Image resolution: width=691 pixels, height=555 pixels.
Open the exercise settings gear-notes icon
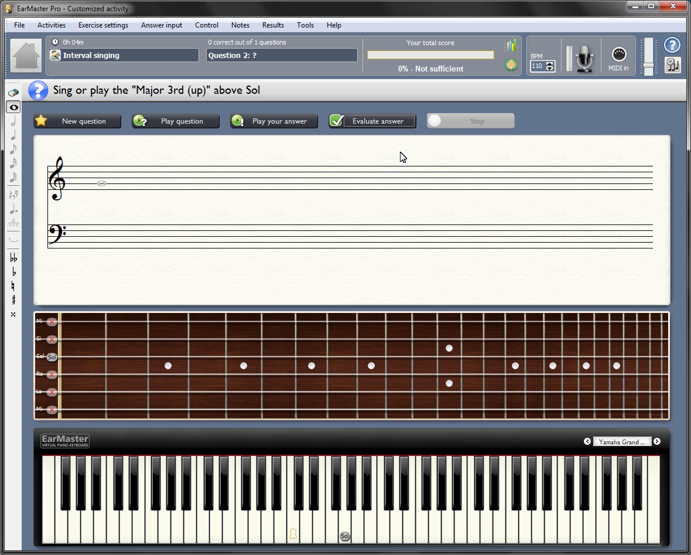(x=673, y=64)
